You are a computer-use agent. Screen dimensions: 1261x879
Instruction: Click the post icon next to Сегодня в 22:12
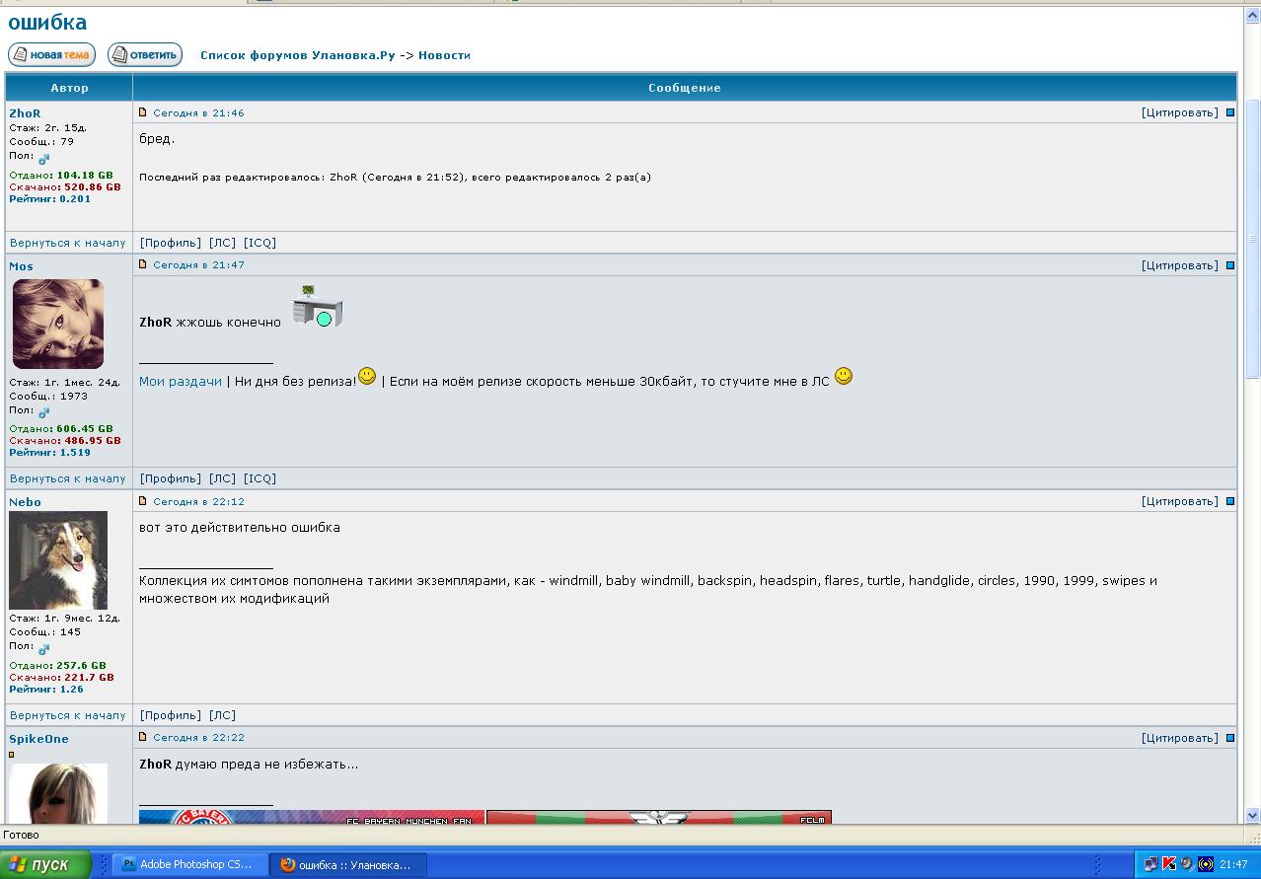142,501
